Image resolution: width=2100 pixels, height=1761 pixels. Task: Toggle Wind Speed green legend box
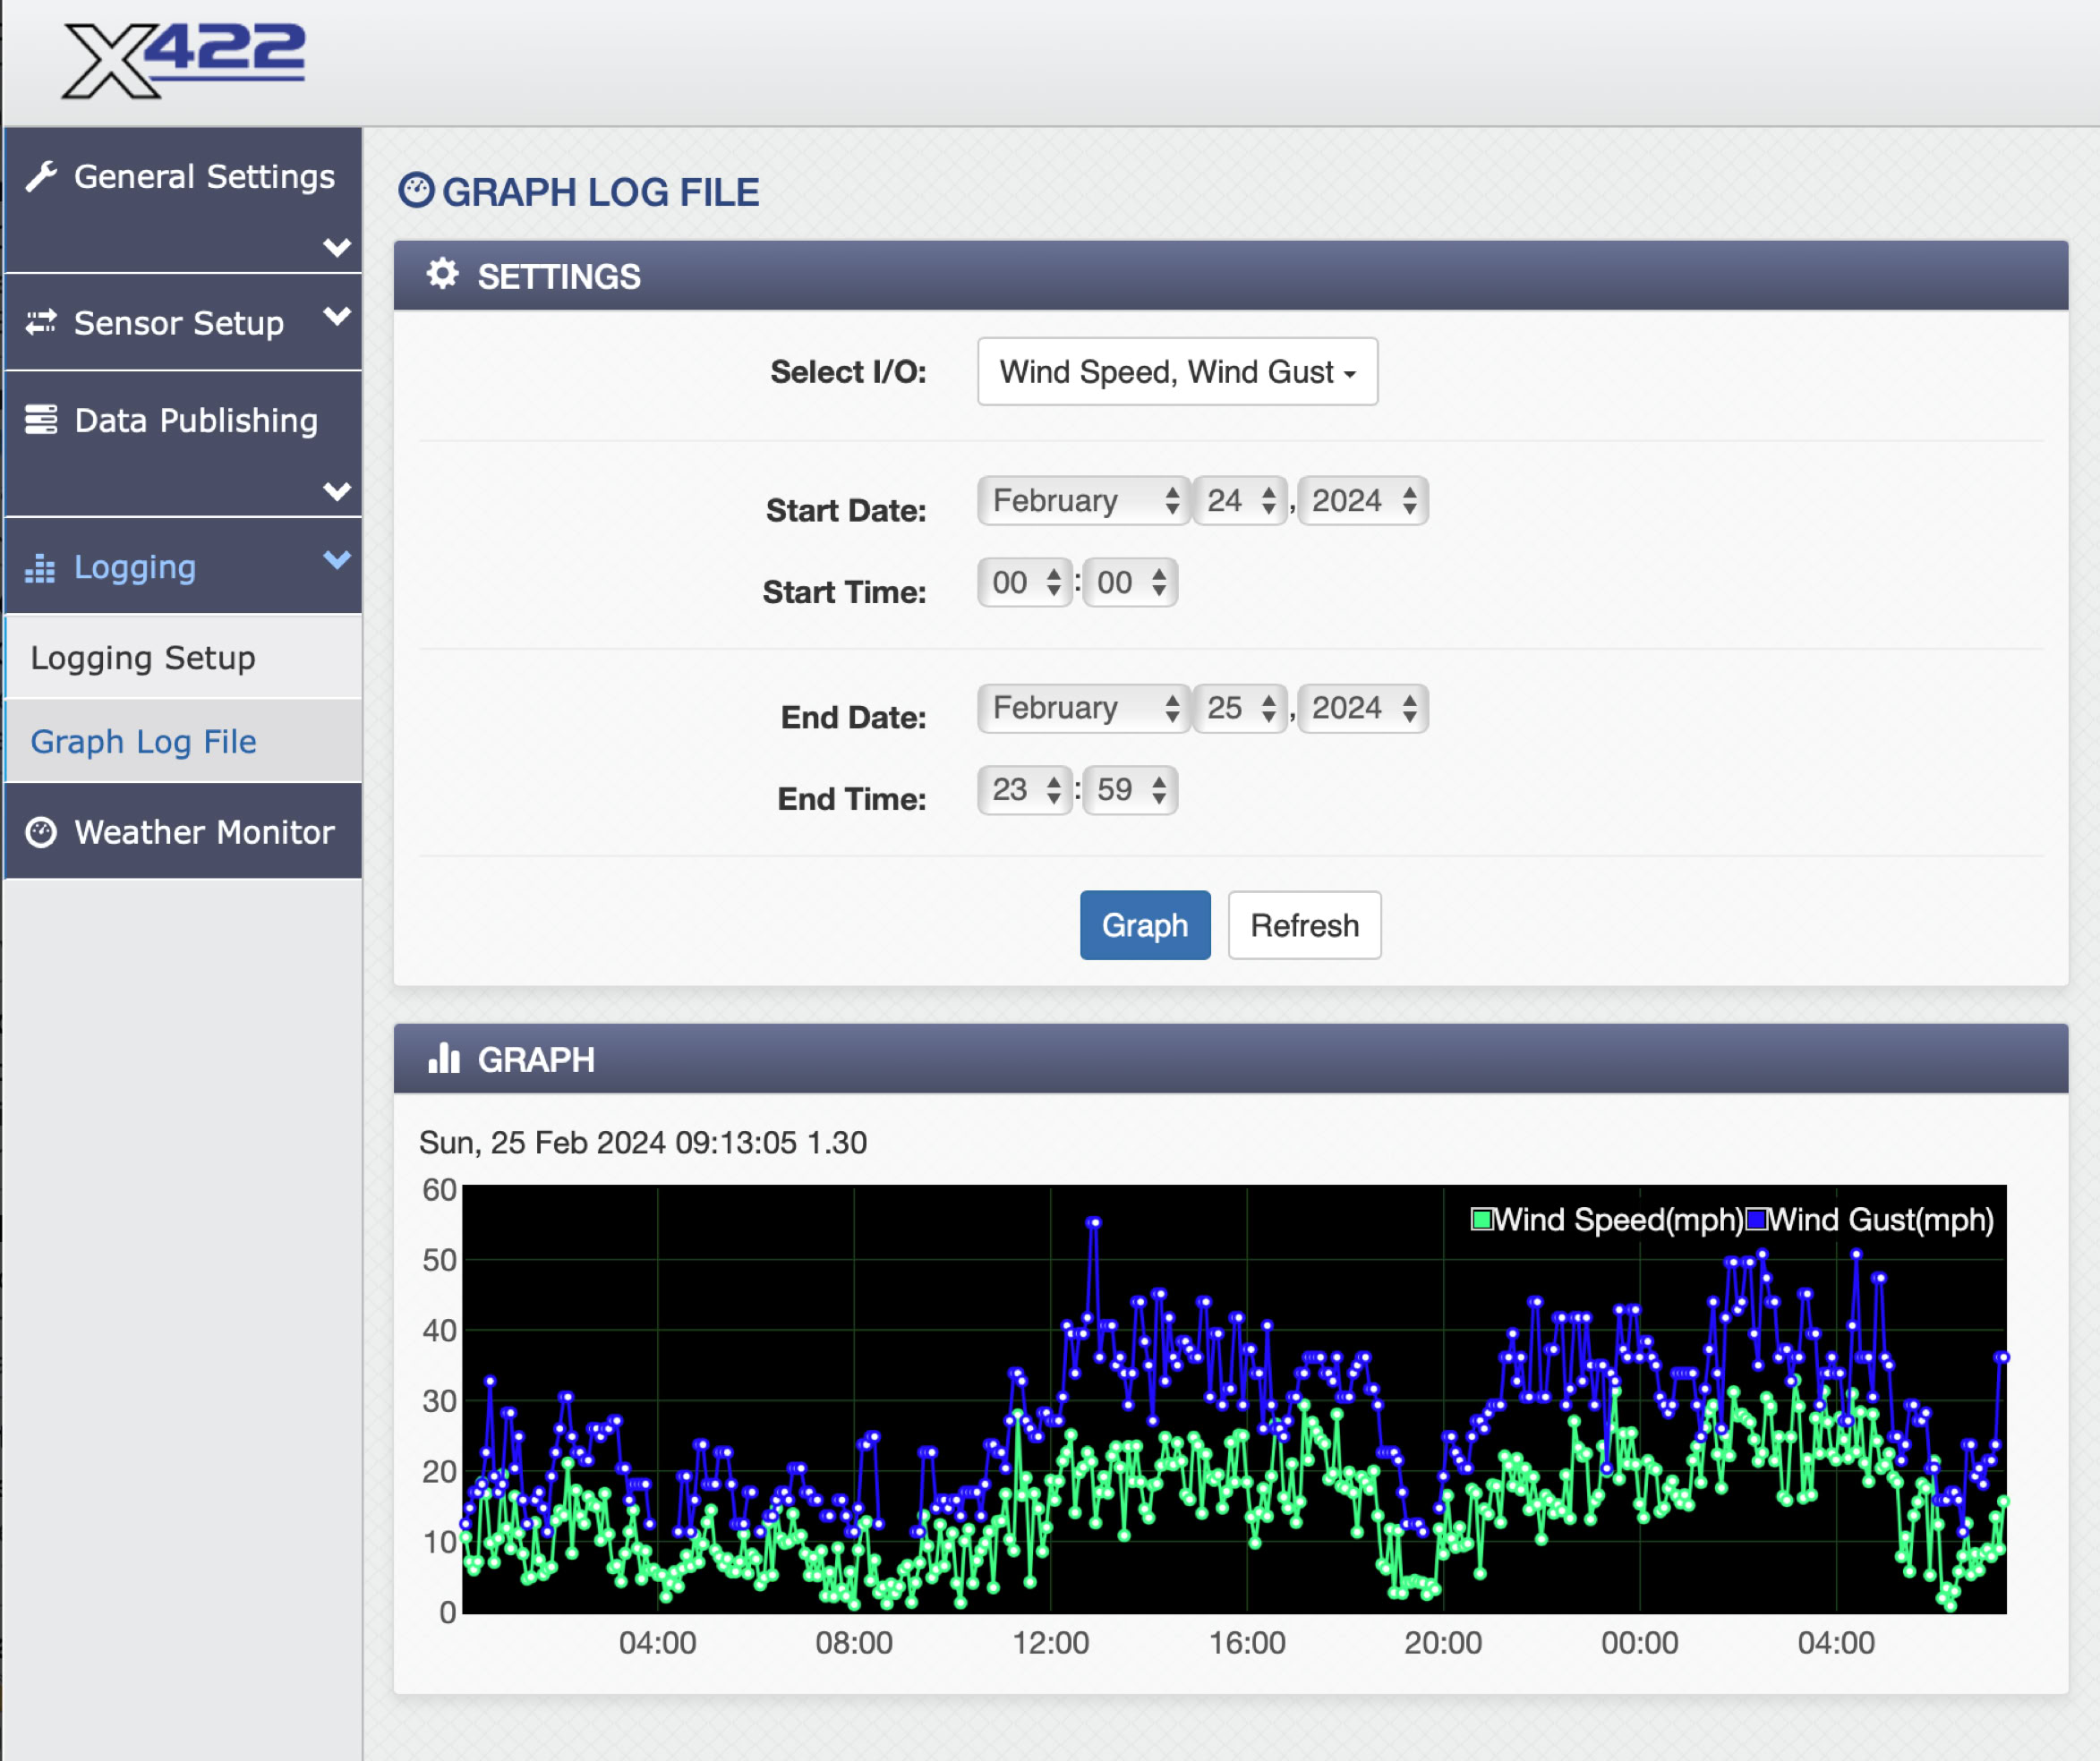[1481, 1220]
